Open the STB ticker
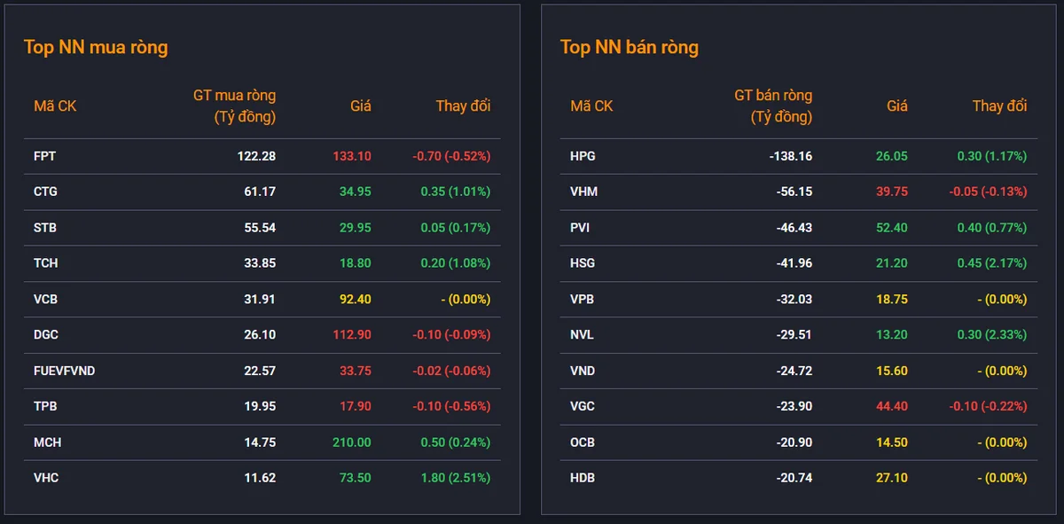Image resolution: width=1064 pixels, height=524 pixels. pyautogui.click(x=45, y=228)
